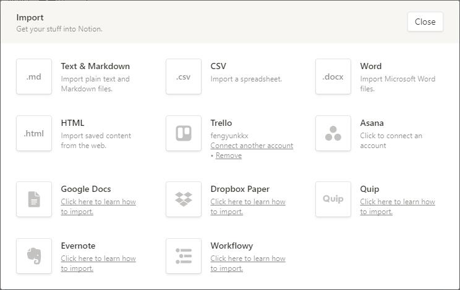This screenshot has height=290, width=460.
Task: Select the .csv import icon
Action: (x=184, y=77)
